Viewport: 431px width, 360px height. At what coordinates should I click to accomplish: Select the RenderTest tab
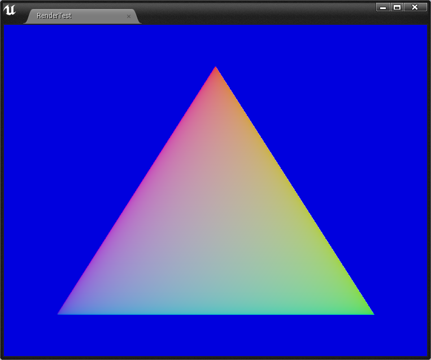(82, 16)
